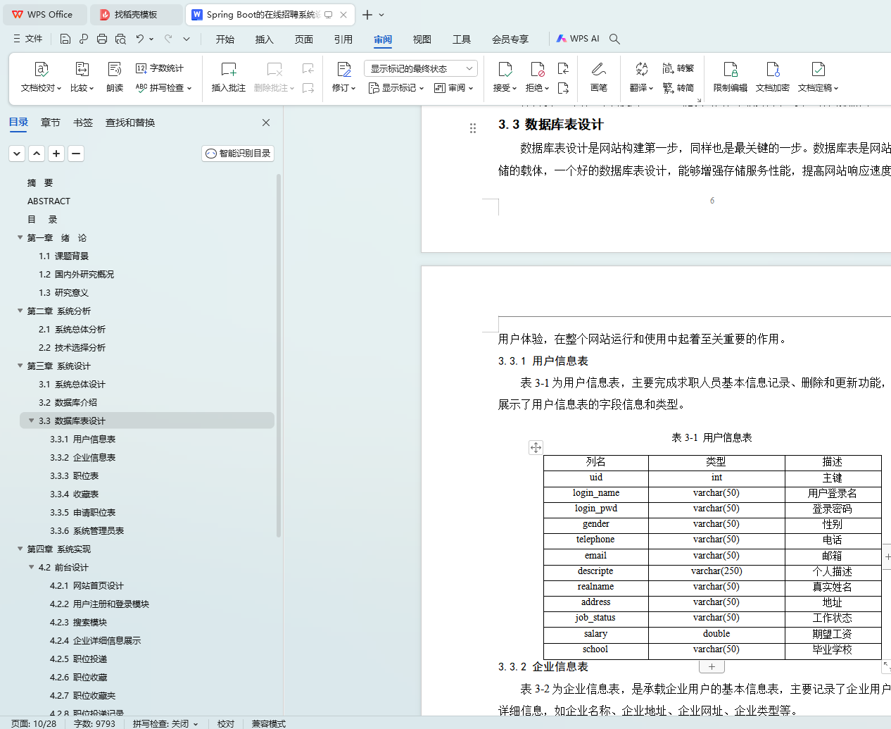Open 显示标记 show markup options
Viewport: 891px width, 729px height.
(x=396, y=88)
